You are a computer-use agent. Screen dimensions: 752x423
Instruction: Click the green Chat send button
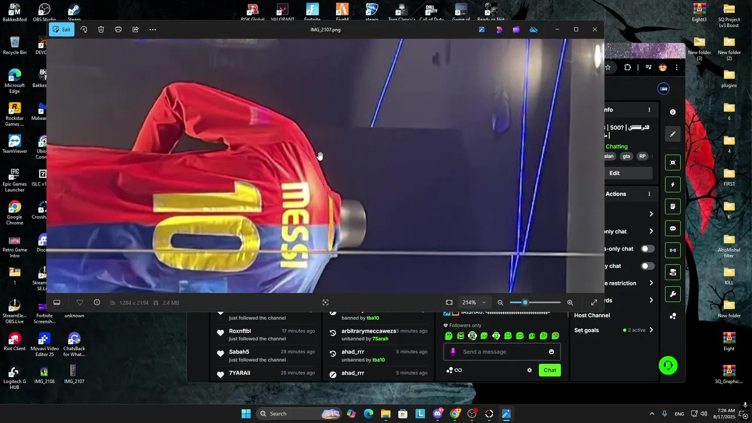(550, 370)
